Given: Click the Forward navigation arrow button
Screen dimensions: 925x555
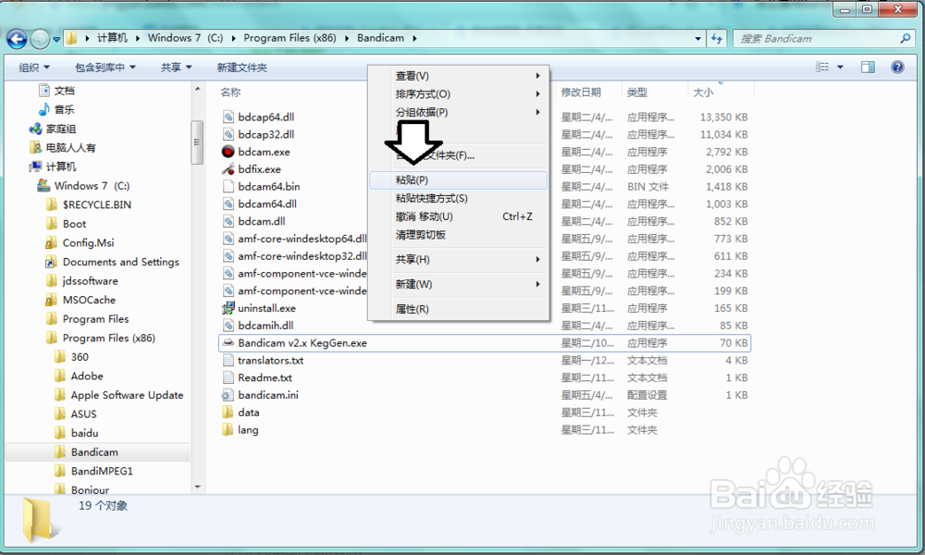Looking at the screenshot, I should tap(40, 39).
